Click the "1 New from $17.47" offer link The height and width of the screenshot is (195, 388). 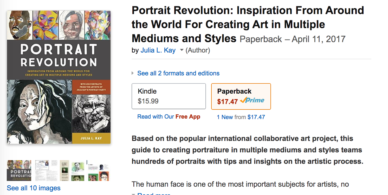tap(241, 117)
